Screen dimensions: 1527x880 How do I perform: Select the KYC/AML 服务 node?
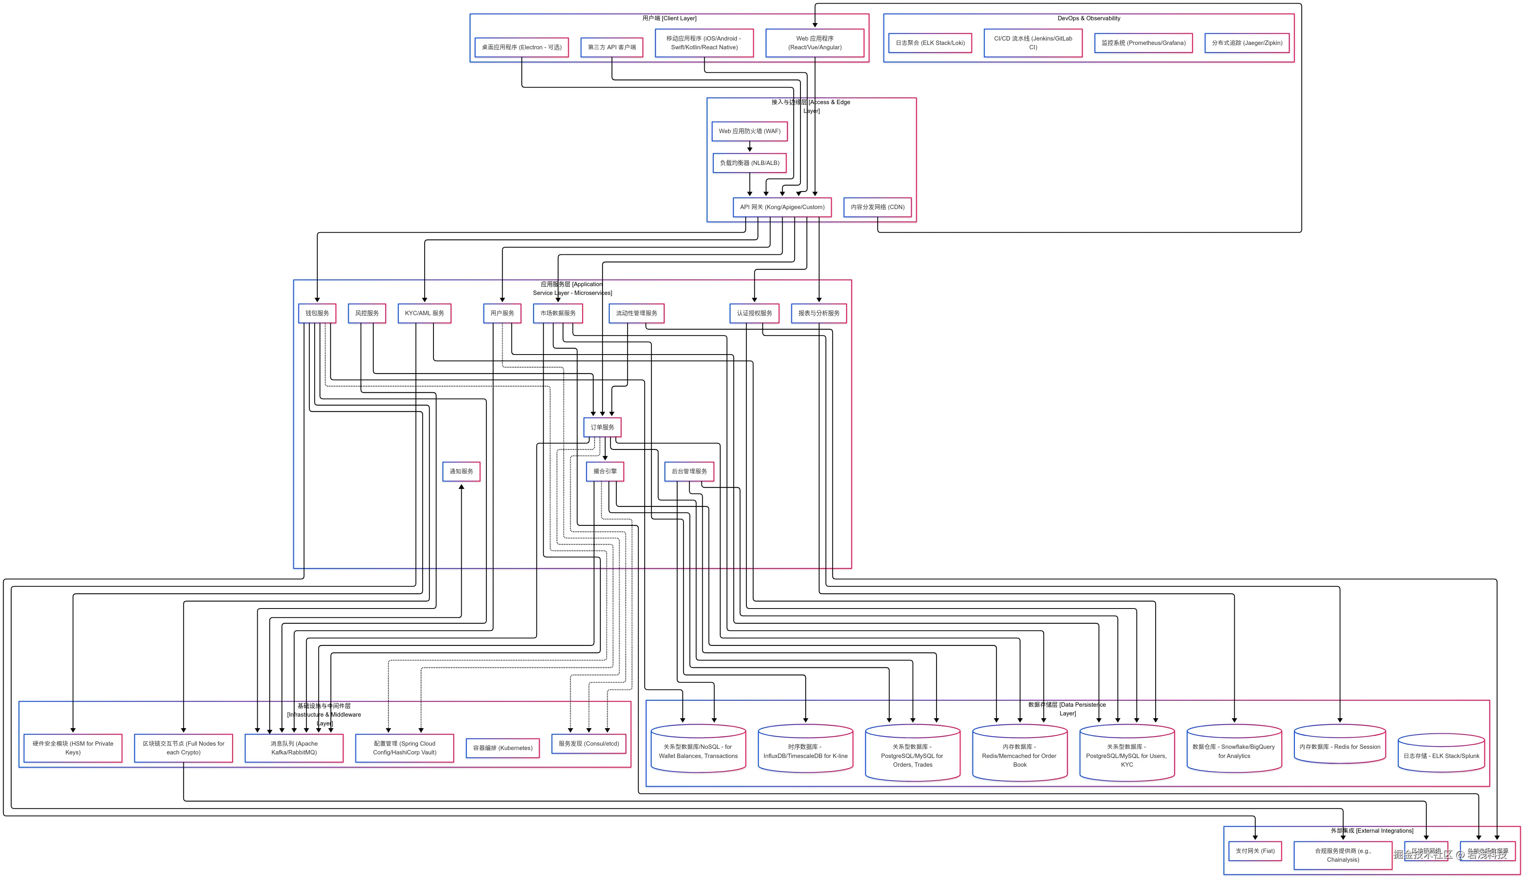click(x=424, y=313)
